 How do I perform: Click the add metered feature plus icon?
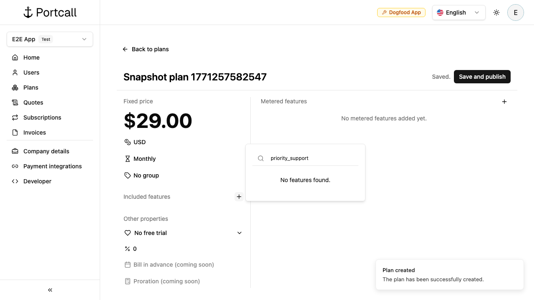(x=504, y=102)
